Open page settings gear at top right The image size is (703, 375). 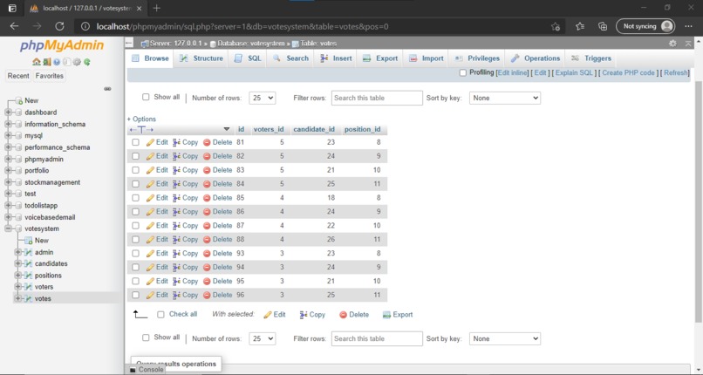coord(672,44)
